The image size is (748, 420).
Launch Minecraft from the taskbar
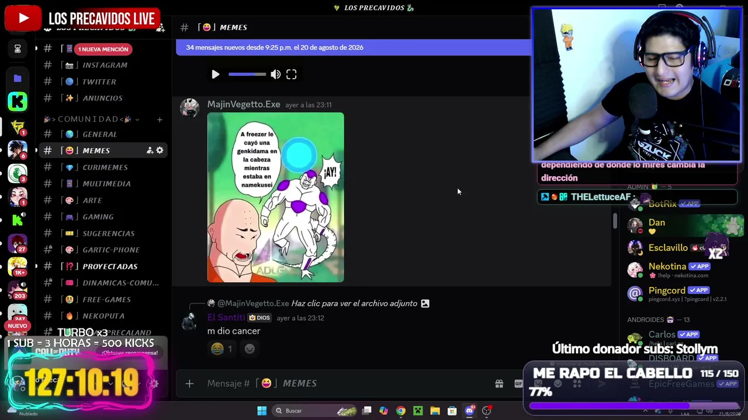coord(418,411)
